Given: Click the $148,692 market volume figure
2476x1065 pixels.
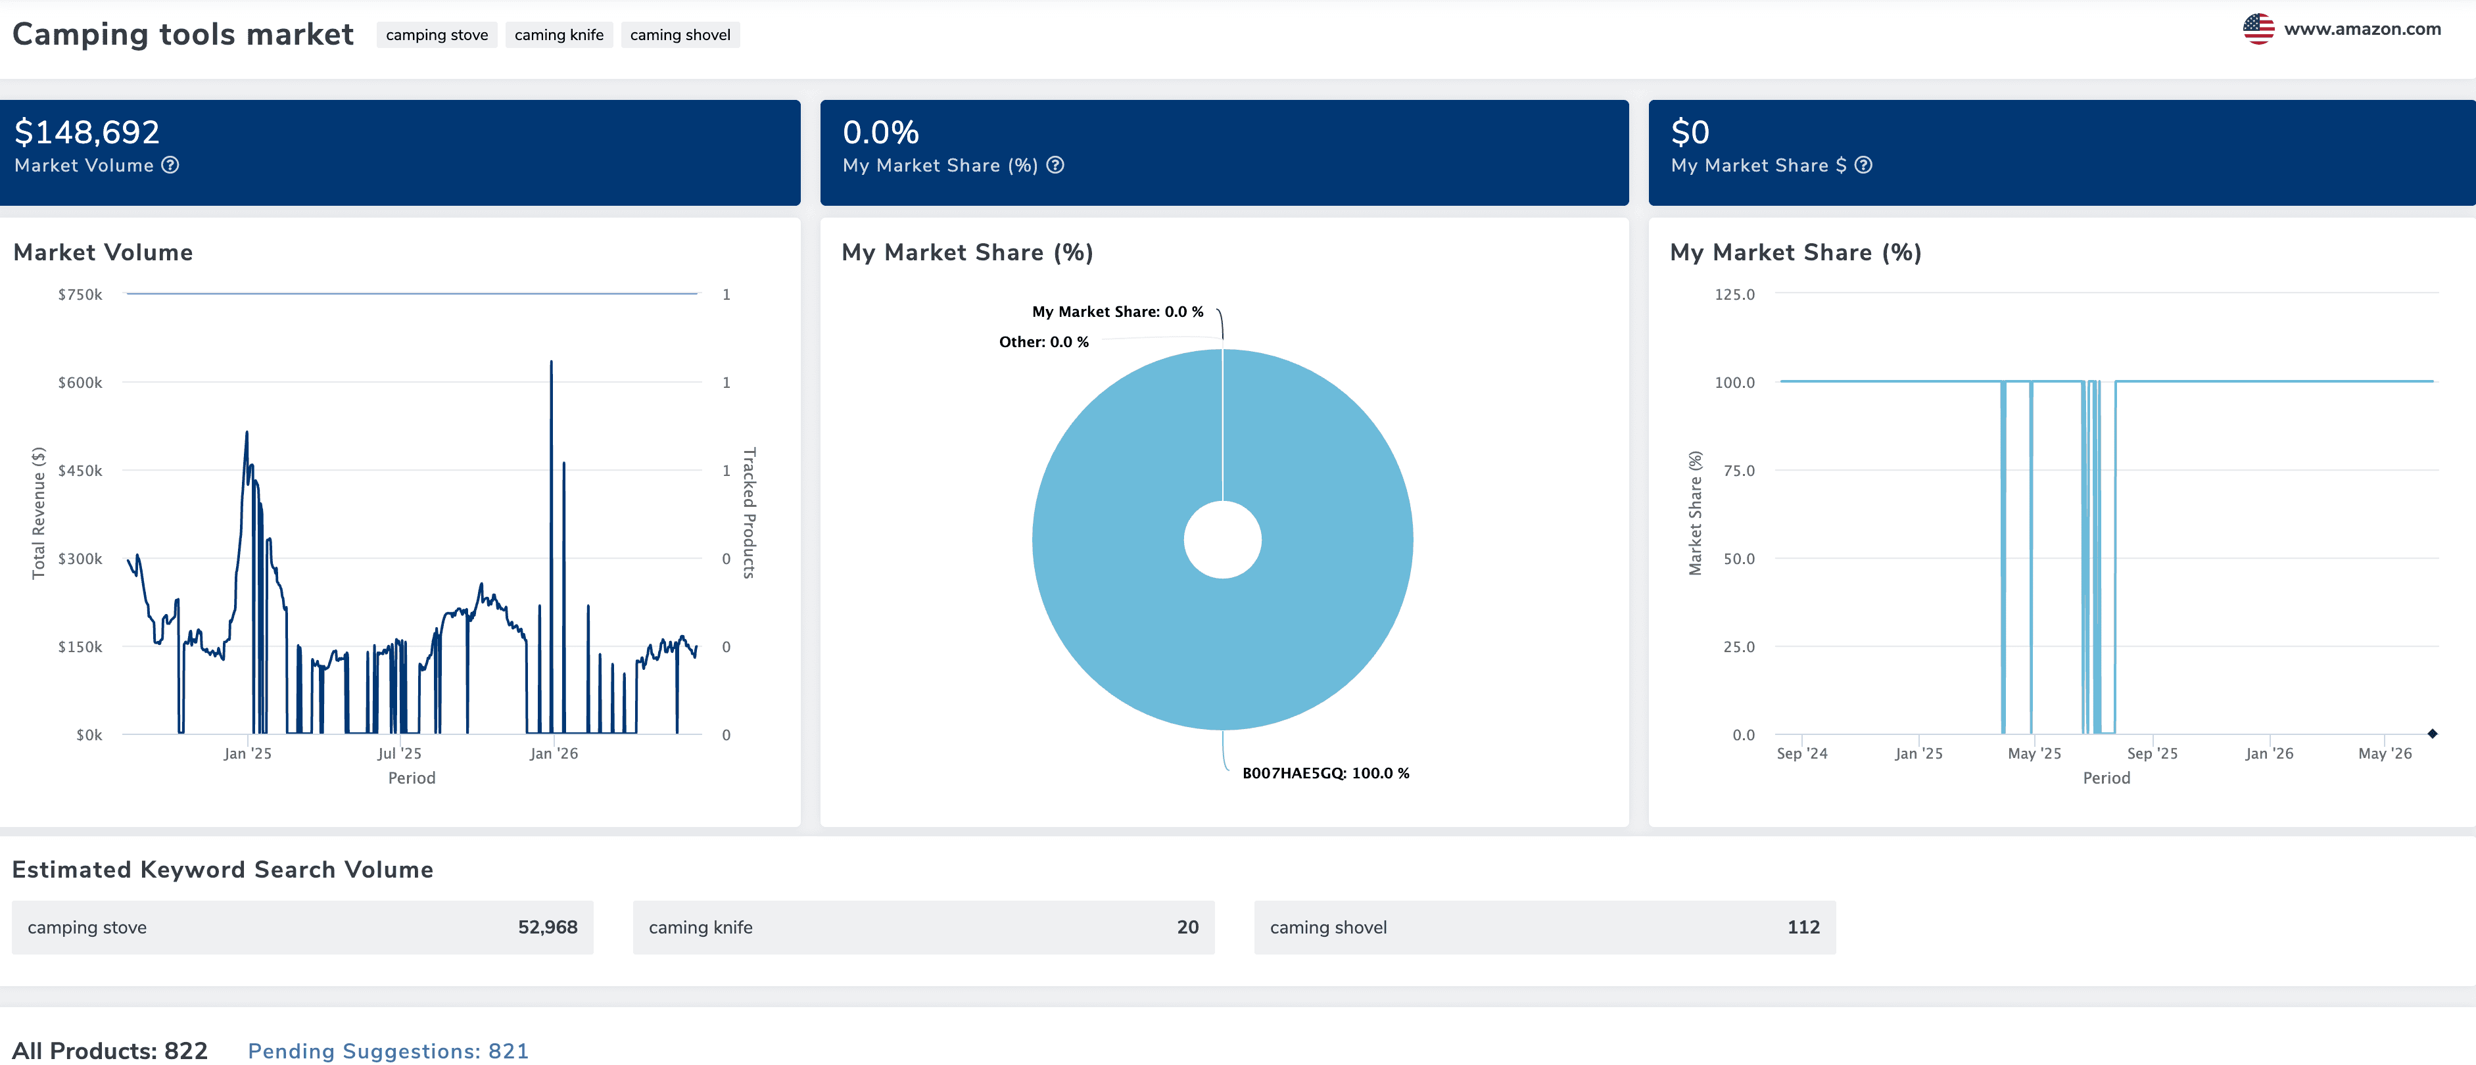Looking at the screenshot, I should click(87, 131).
